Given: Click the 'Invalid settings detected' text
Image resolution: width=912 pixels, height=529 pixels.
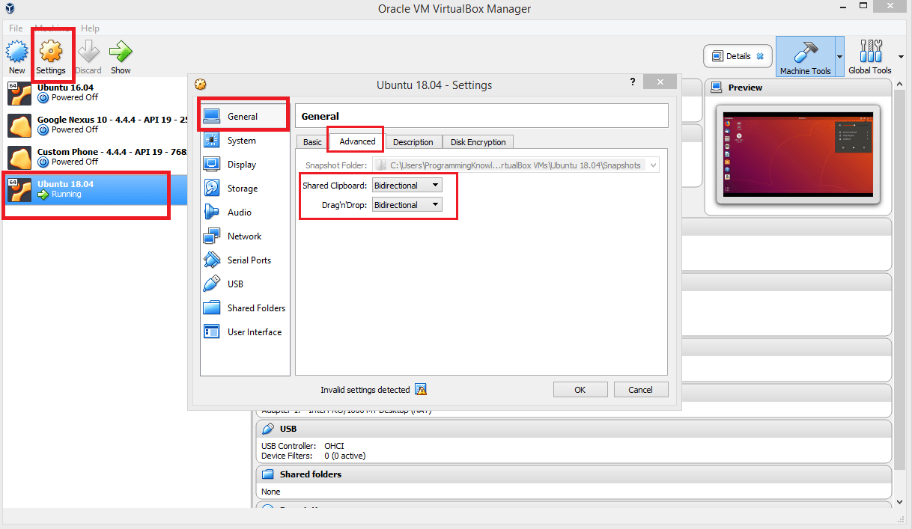Looking at the screenshot, I should click(365, 390).
